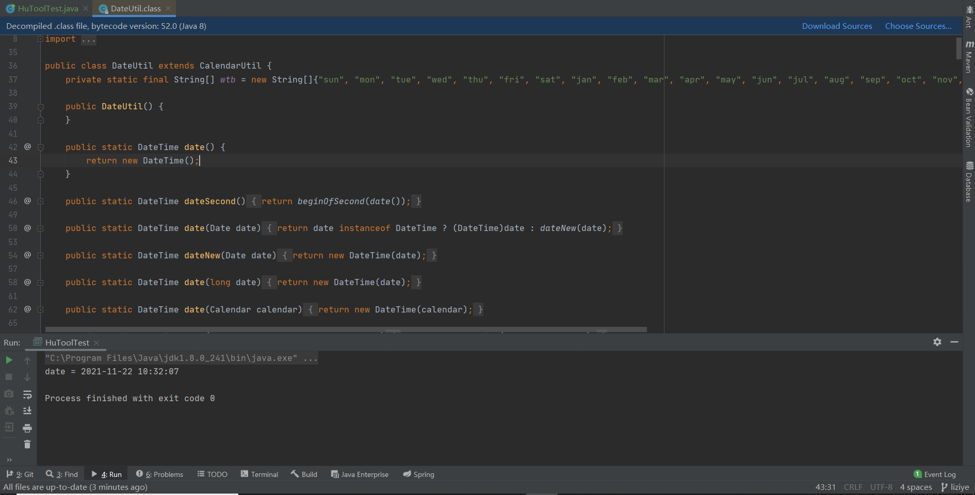Click the bug settings icon in Run panel
Image resolution: width=975 pixels, height=495 pixels.
point(9,411)
